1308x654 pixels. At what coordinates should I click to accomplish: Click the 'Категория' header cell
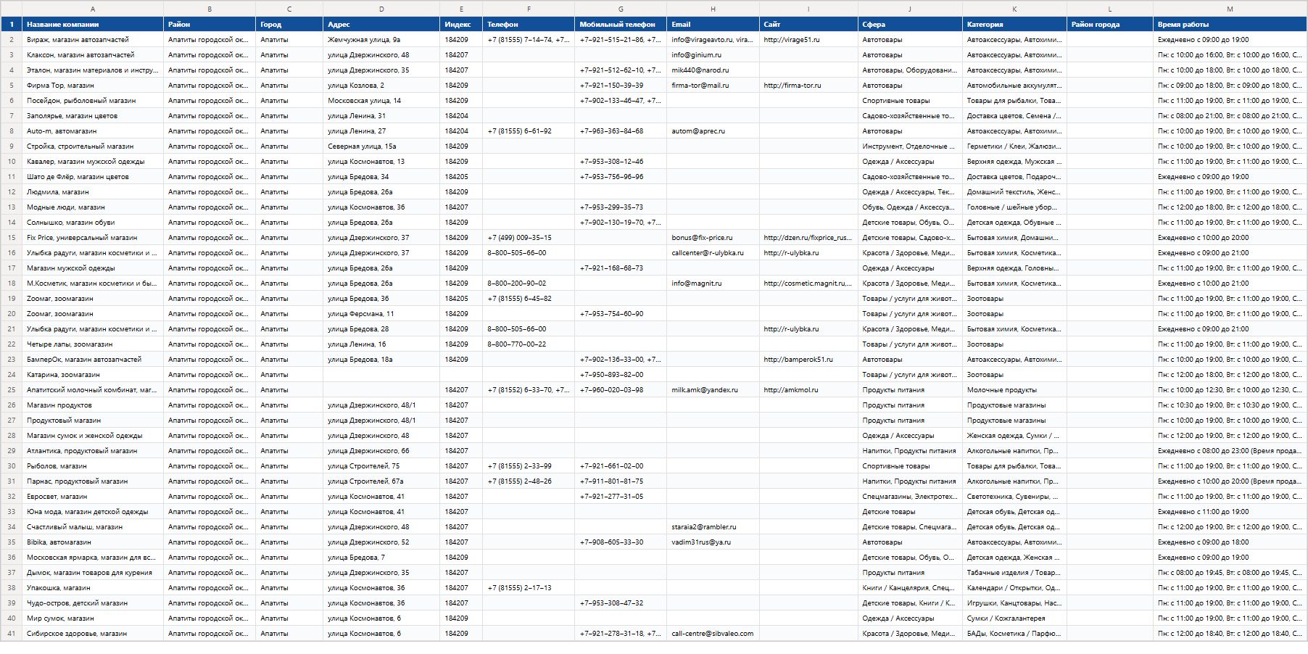click(1014, 25)
